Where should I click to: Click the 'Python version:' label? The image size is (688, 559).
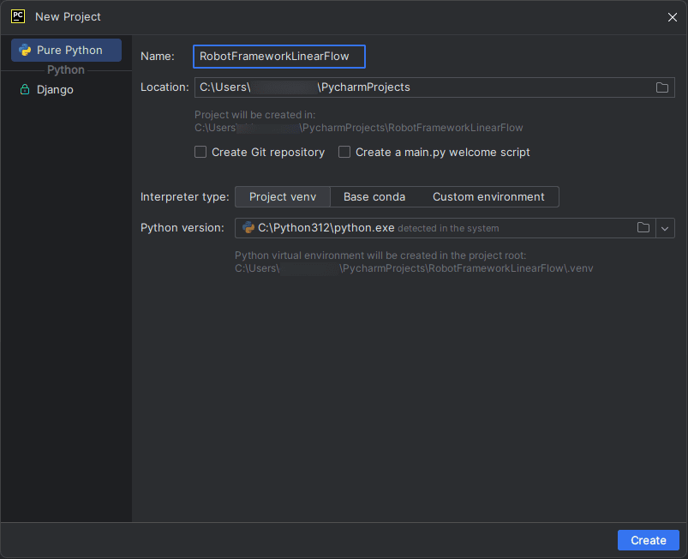pyautogui.click(x=182, y=227)
